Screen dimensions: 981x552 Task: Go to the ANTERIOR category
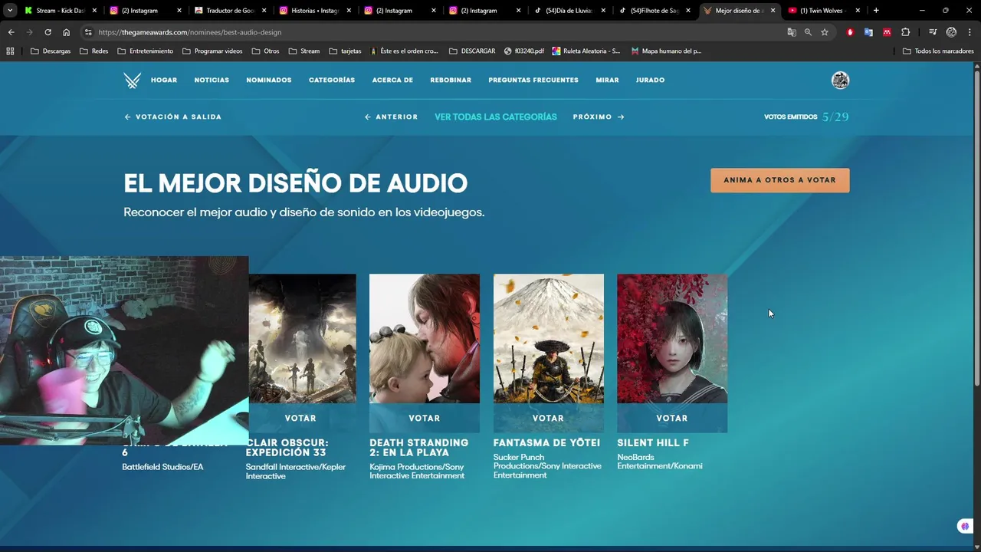[x=391, y=117]
